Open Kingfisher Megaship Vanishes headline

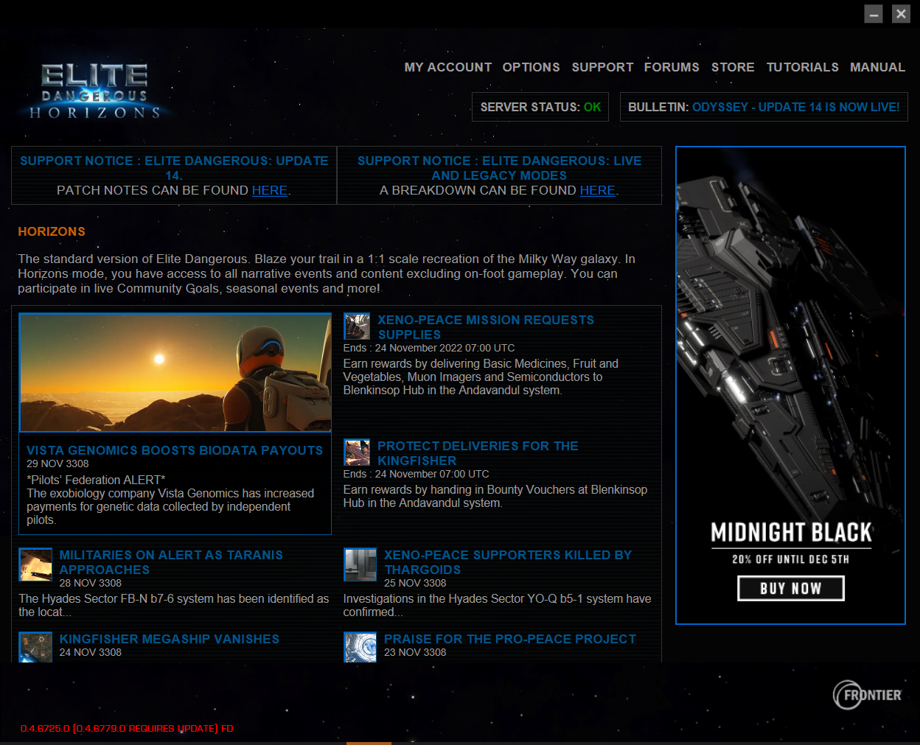(x=170, y=639)
